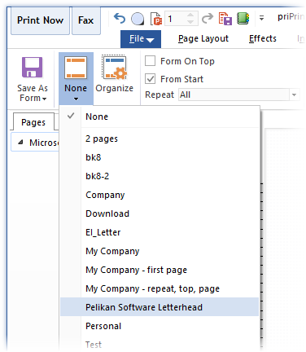306x352 pixels.
Task: Uncheck the From Start checkbox
Action: tap(150, 79)
